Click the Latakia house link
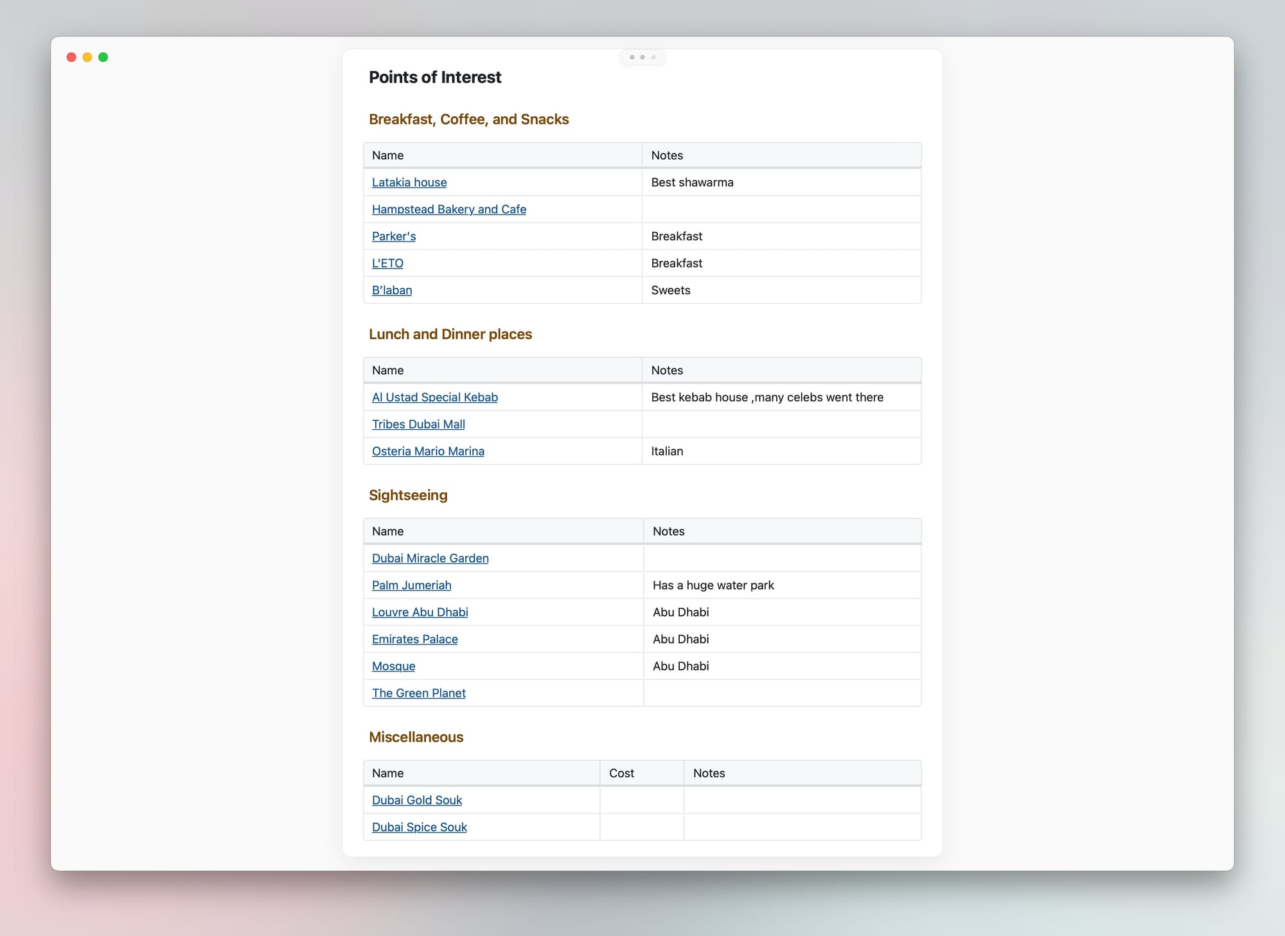Viewport: 1285px width, 936px height. click(409, 182)
